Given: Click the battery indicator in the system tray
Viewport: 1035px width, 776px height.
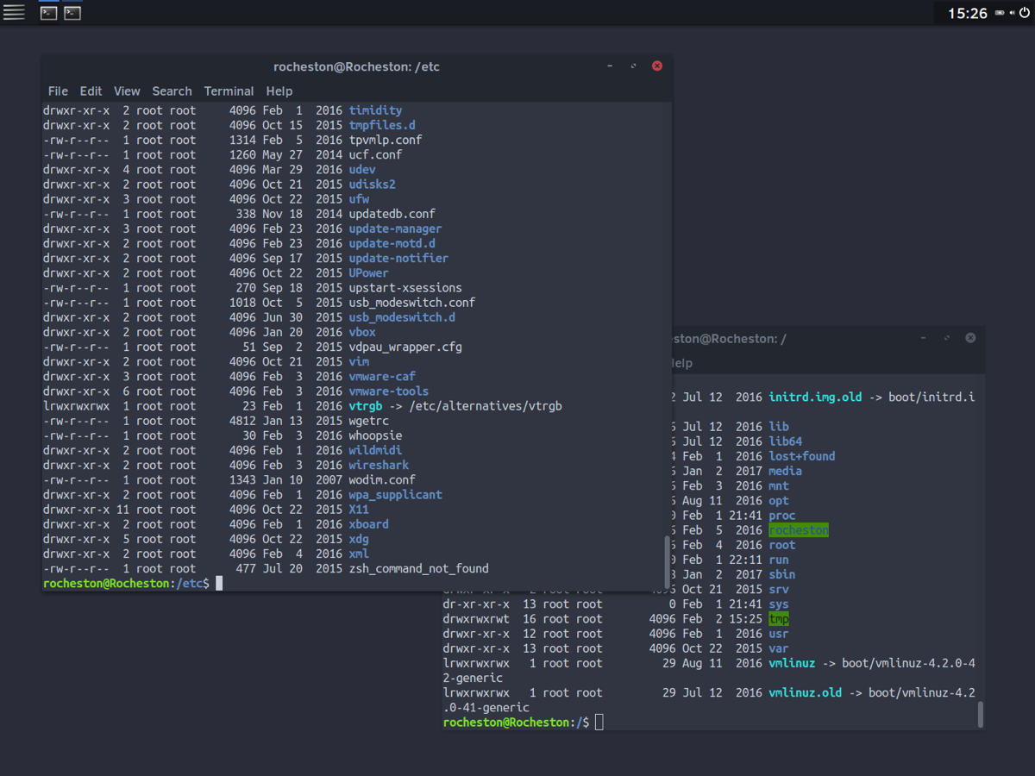Looking at the screenshot, I should (1000, 14).
